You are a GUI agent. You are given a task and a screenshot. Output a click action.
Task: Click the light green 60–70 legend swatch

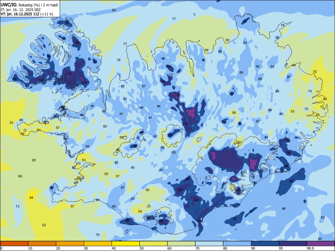point(181,244)
